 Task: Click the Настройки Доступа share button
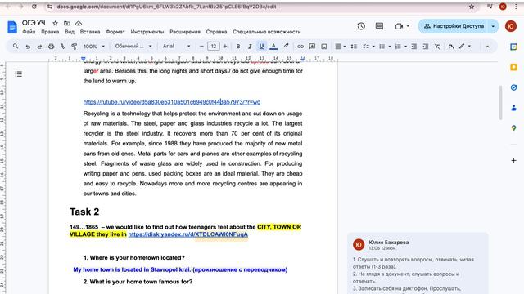coord(454,26)
